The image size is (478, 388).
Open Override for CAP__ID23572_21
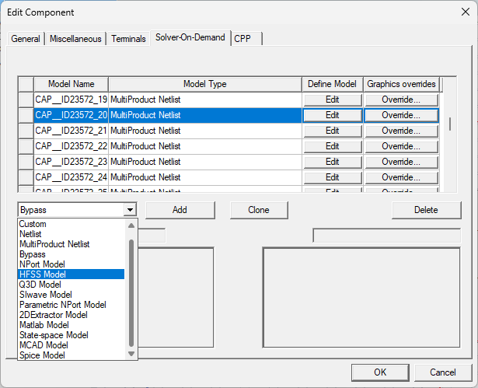(x=401, y=131)
